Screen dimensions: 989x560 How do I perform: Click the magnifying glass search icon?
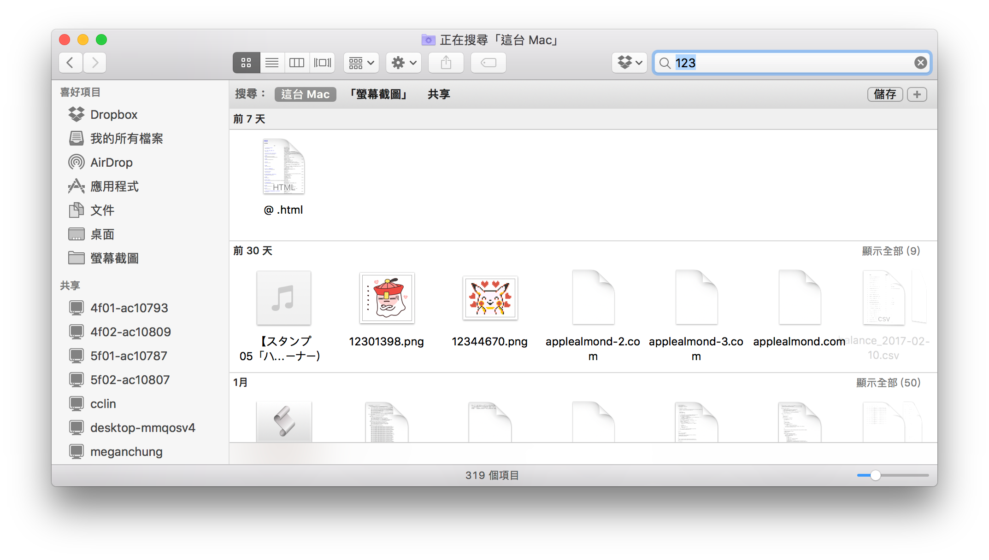click(x=665, y=63)
